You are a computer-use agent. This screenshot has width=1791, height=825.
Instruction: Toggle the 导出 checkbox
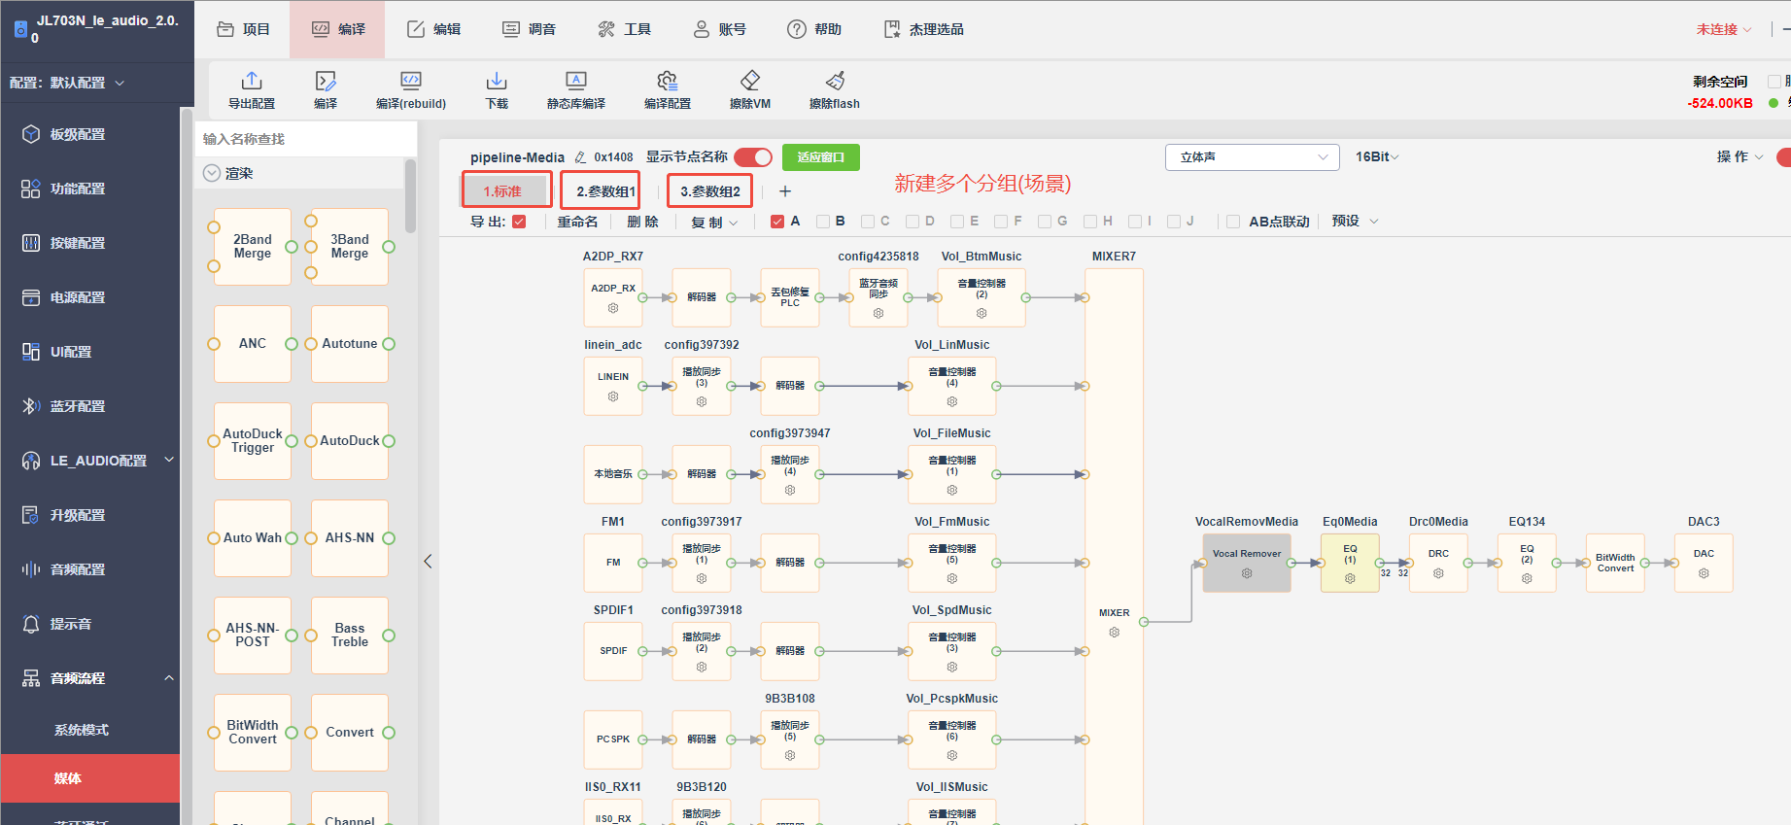pos(519,222)
